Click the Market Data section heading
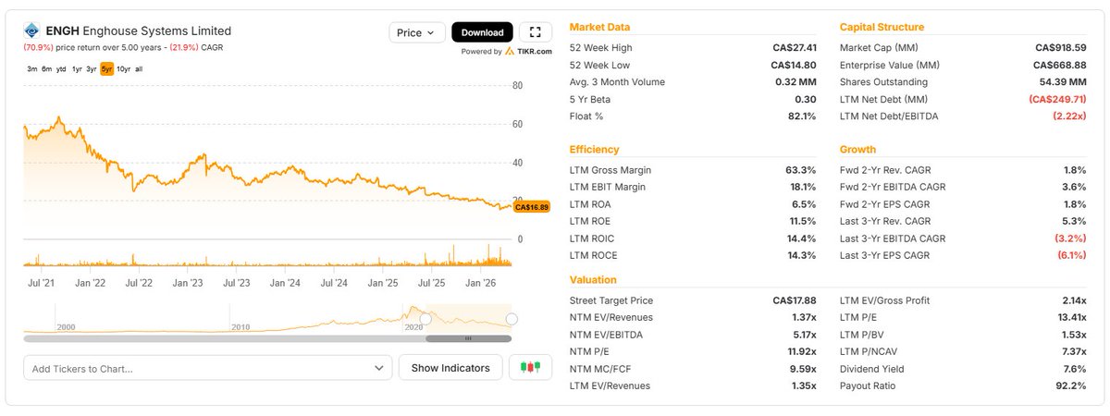 click(599, 28)
